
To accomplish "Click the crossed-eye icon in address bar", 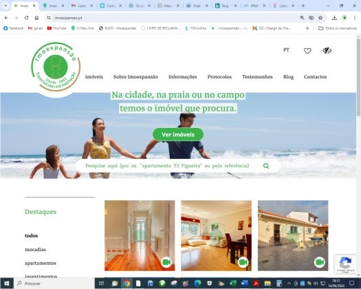I will coord(311,18).
